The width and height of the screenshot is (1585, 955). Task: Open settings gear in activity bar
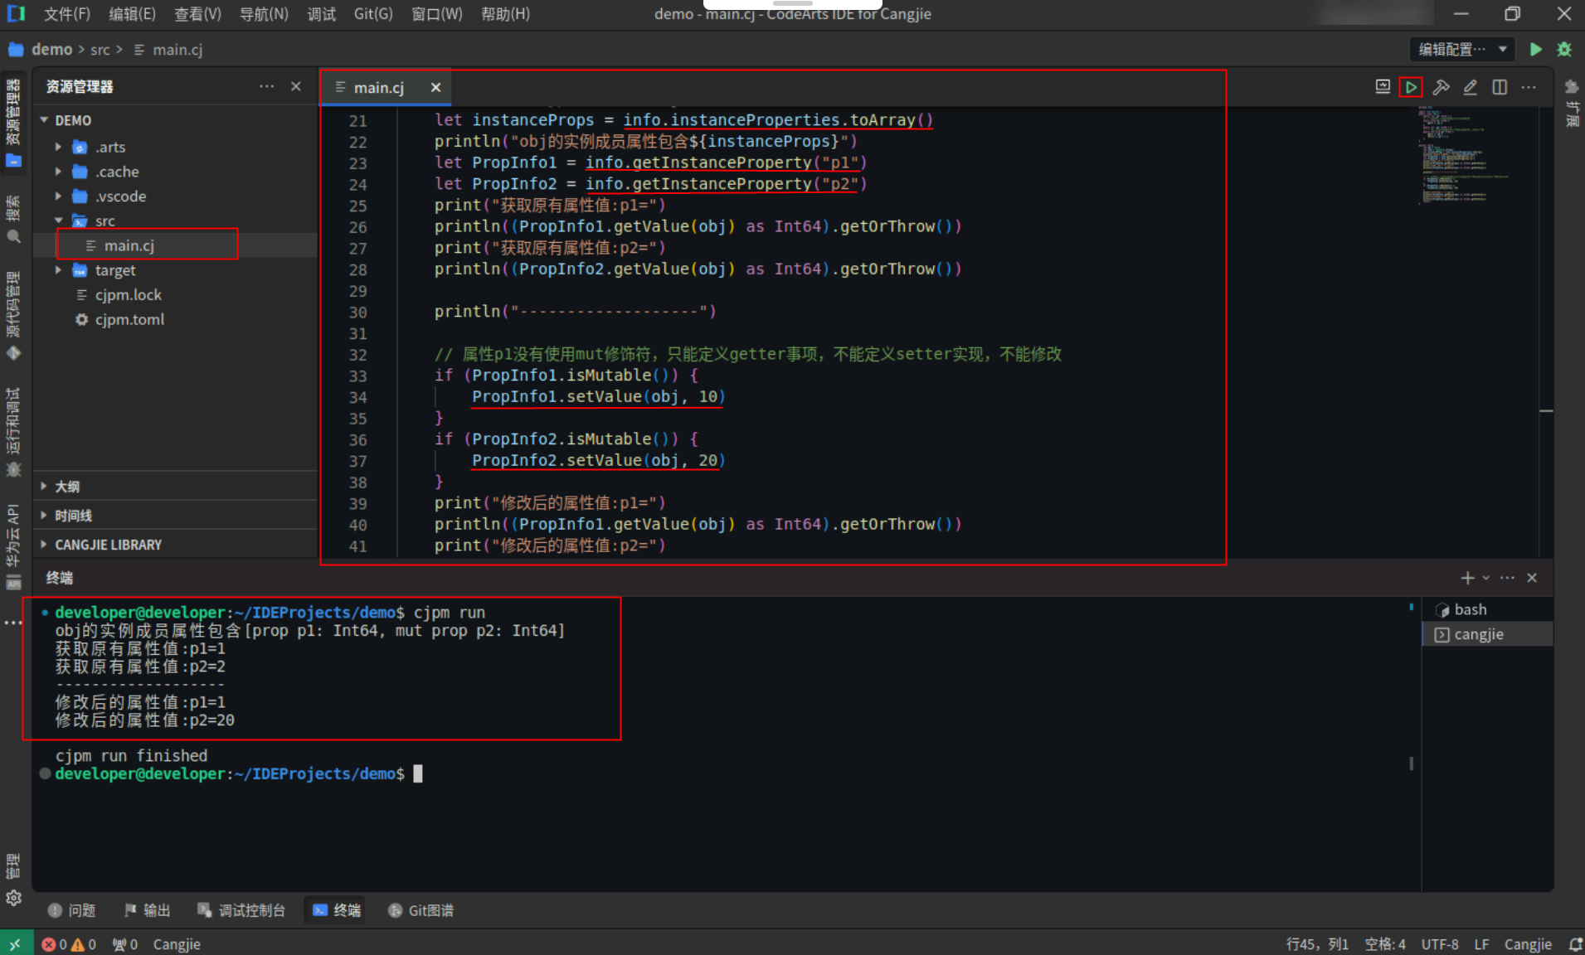point(14,898)
